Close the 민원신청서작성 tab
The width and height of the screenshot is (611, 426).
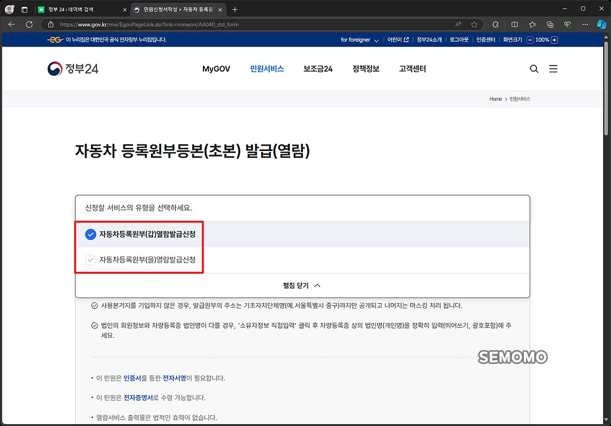point(220,10)
